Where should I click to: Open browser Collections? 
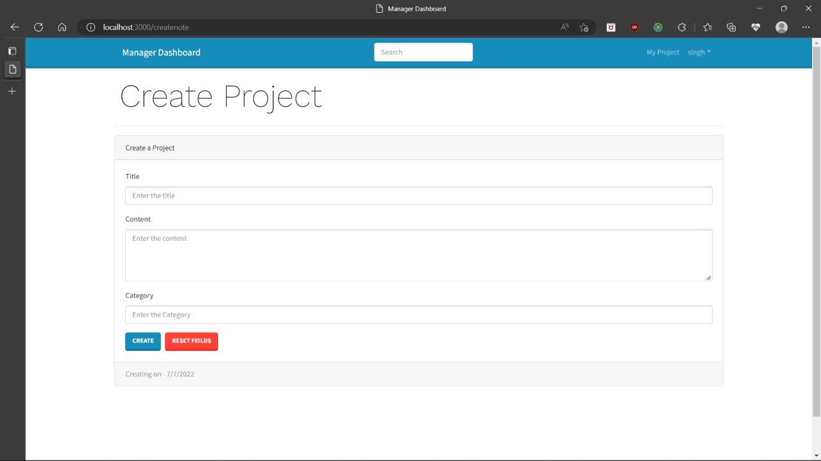coord(731,27)
